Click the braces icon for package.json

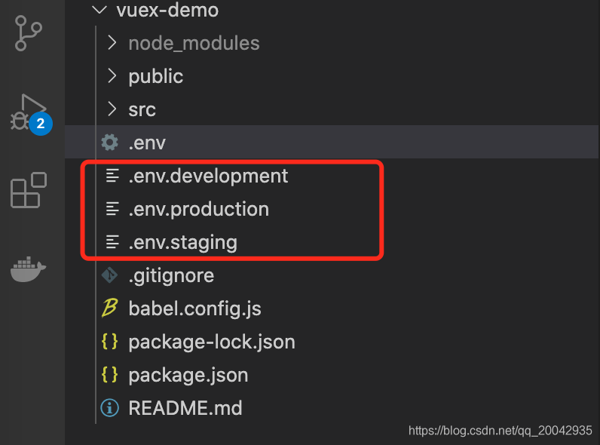tap(110, 375)
